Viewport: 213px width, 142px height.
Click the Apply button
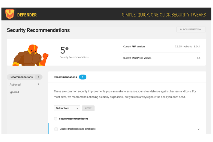(x=88, y=108)
